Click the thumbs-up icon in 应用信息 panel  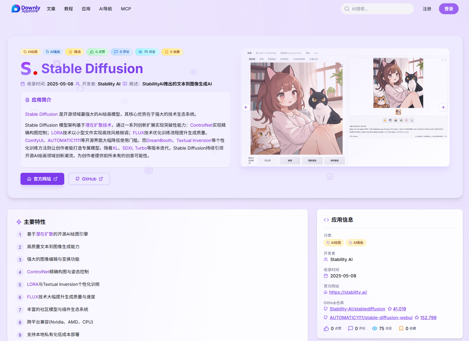click(326, 328)
